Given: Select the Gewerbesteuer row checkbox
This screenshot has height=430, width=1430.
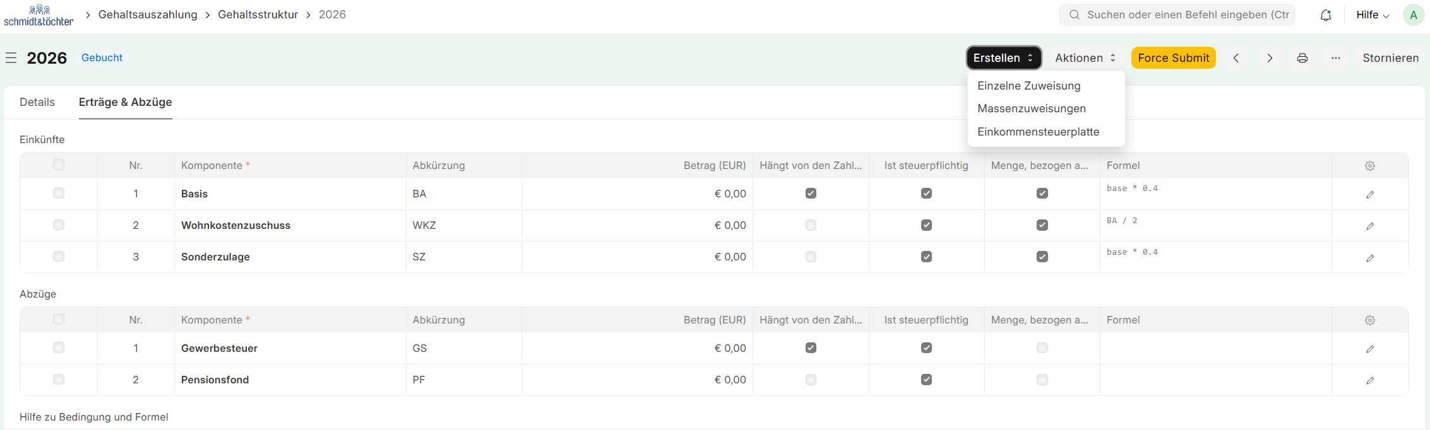Looking at the screenshot, I should point(59,348).
